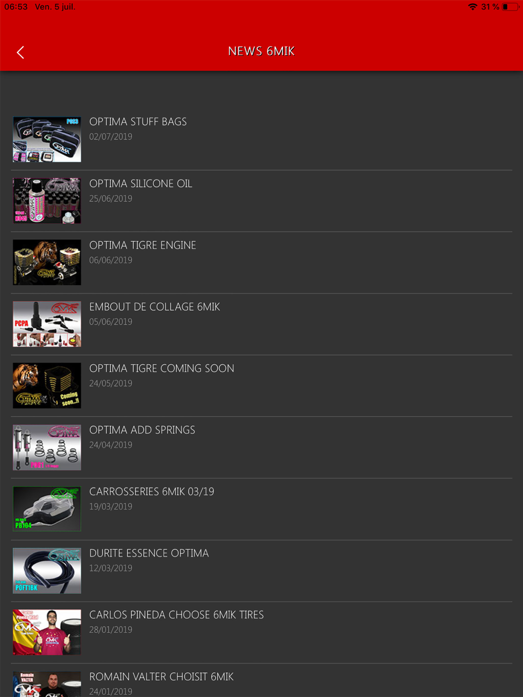Select the Optima Tigre Engine thumbnail
This screenshot has width=523, height=697.
pyautogui.click(x=47, y=263)
